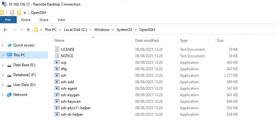Open the recent locations dropdown arrow
Image resolution: width=277 pixels, height=133 pixels.
tap(22, 30)
